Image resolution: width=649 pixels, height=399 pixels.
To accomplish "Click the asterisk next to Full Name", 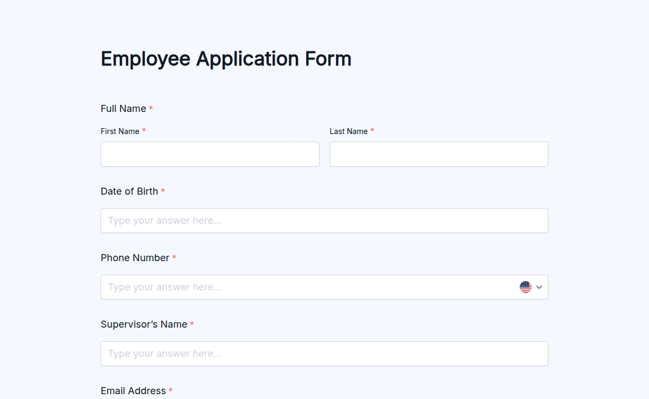I will tap(151, 108).
